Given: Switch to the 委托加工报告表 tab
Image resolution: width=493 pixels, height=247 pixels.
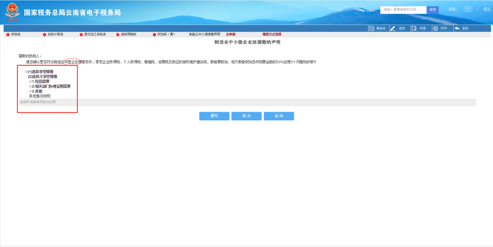Looking at the screenshot, I should [95, 35].
